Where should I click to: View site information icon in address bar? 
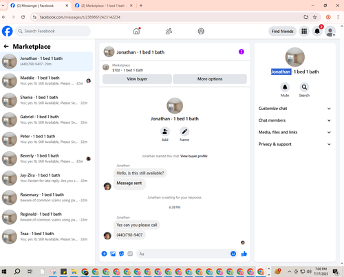34,17
